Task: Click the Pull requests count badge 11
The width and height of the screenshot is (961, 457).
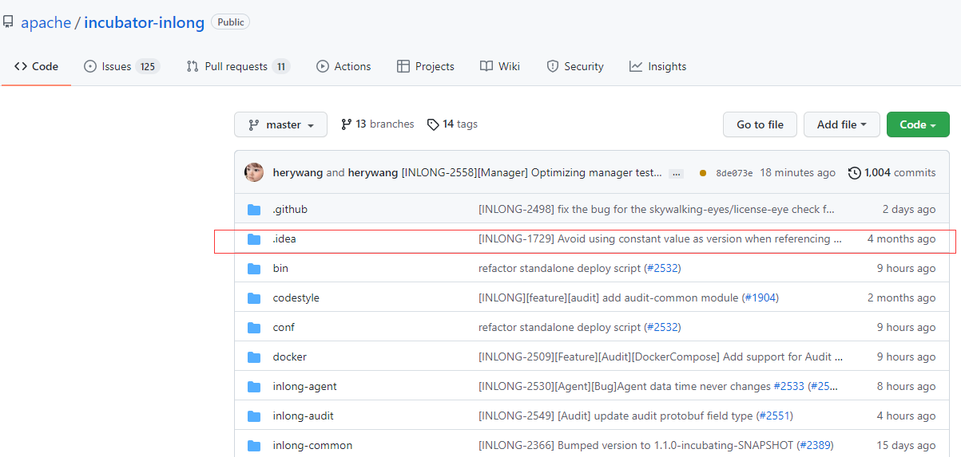Action: (x=280, y=67)
